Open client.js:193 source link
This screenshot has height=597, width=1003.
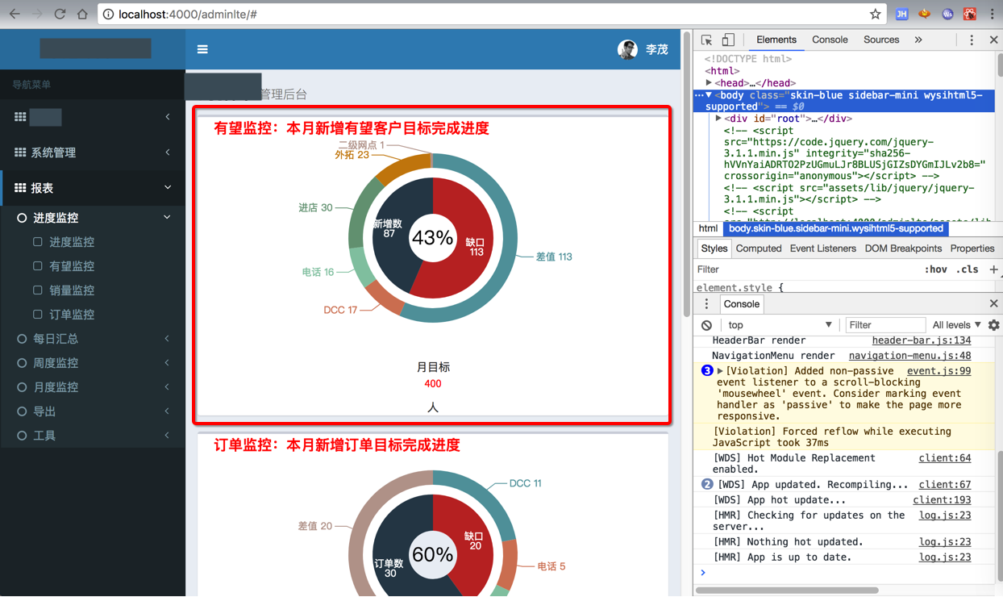[942, 500]
